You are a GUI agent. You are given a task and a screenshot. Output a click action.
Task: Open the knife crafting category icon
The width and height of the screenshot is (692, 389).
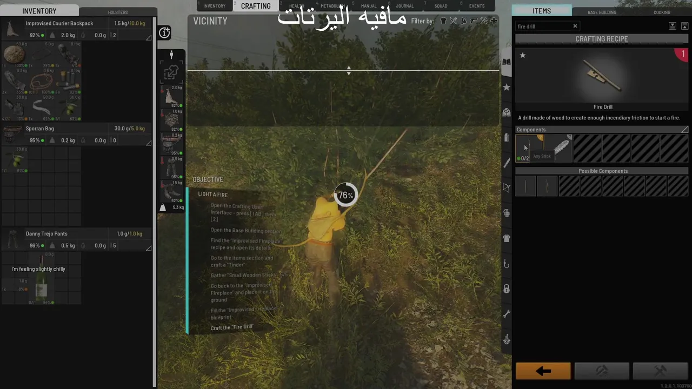click(507, 163)
